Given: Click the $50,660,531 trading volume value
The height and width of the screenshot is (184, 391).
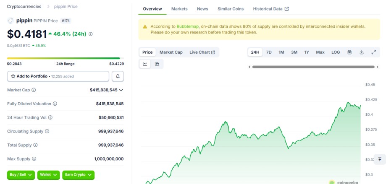Looking at the screenshot, I should pyautogui.click(x=111, y=117).
